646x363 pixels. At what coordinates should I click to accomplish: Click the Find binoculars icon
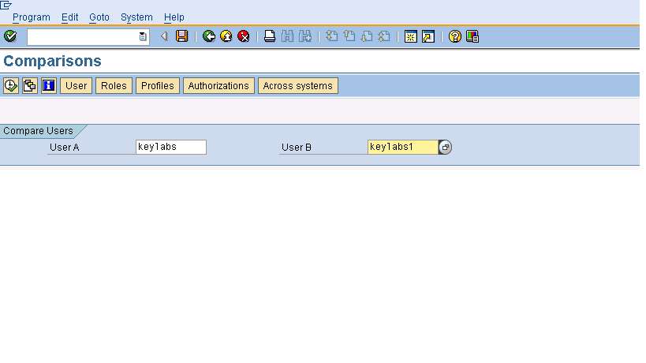click(x=288, y=36)
